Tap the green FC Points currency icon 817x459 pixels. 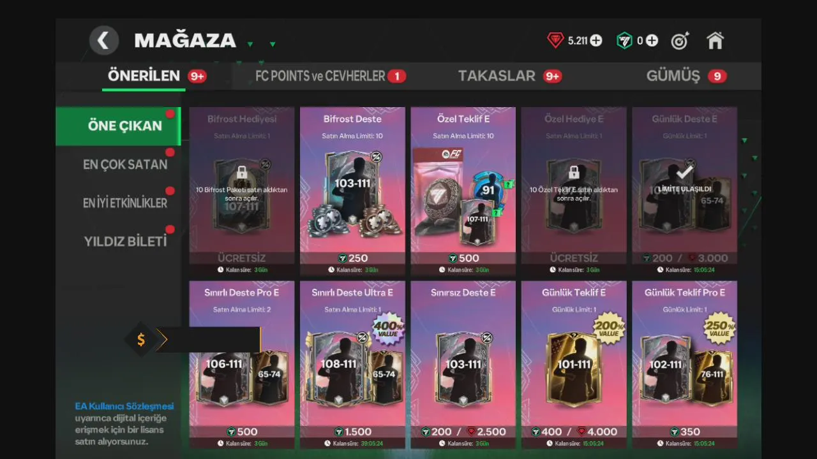(x=624, y=41)
